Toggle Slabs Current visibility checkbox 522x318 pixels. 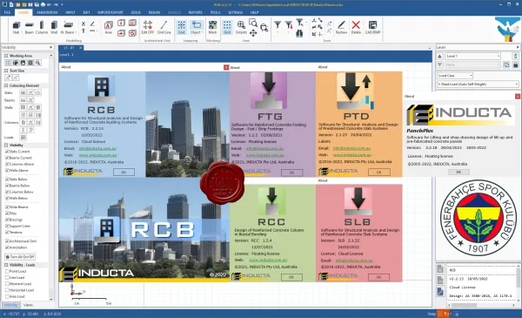point(7,152)
